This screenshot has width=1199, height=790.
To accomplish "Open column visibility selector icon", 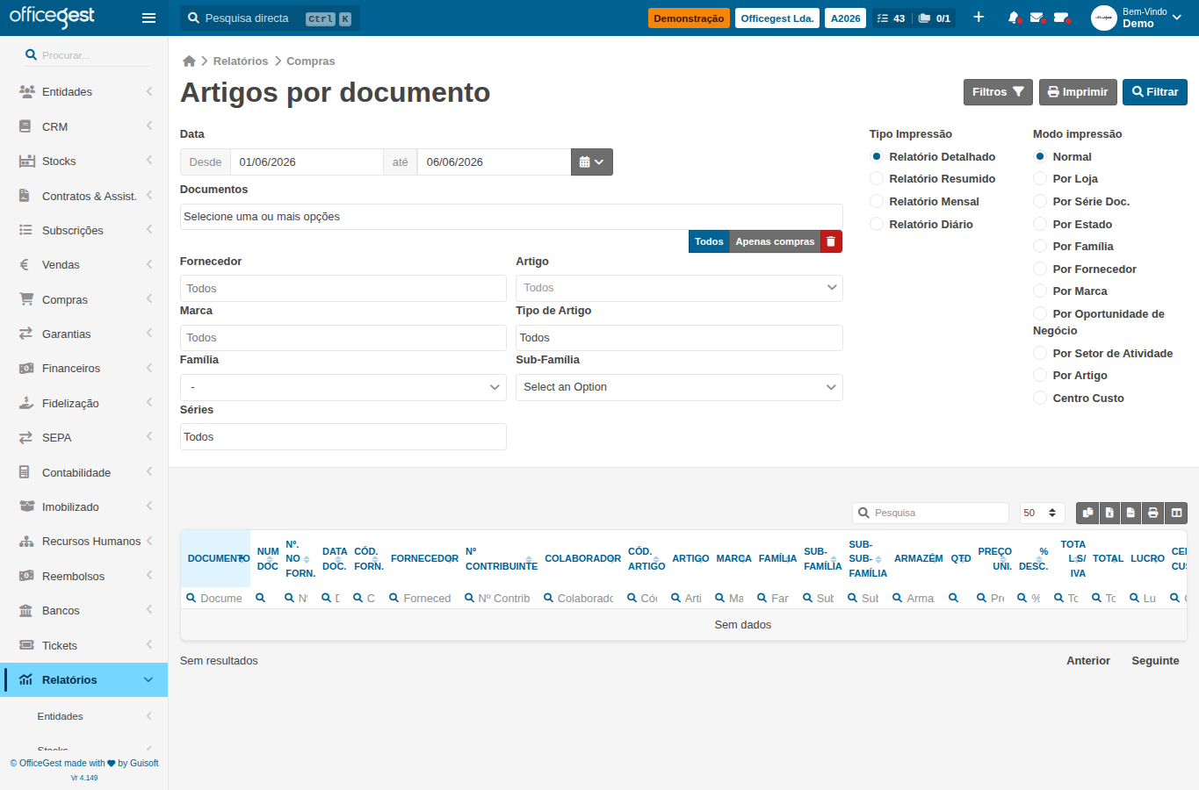I will [1176, 513].
